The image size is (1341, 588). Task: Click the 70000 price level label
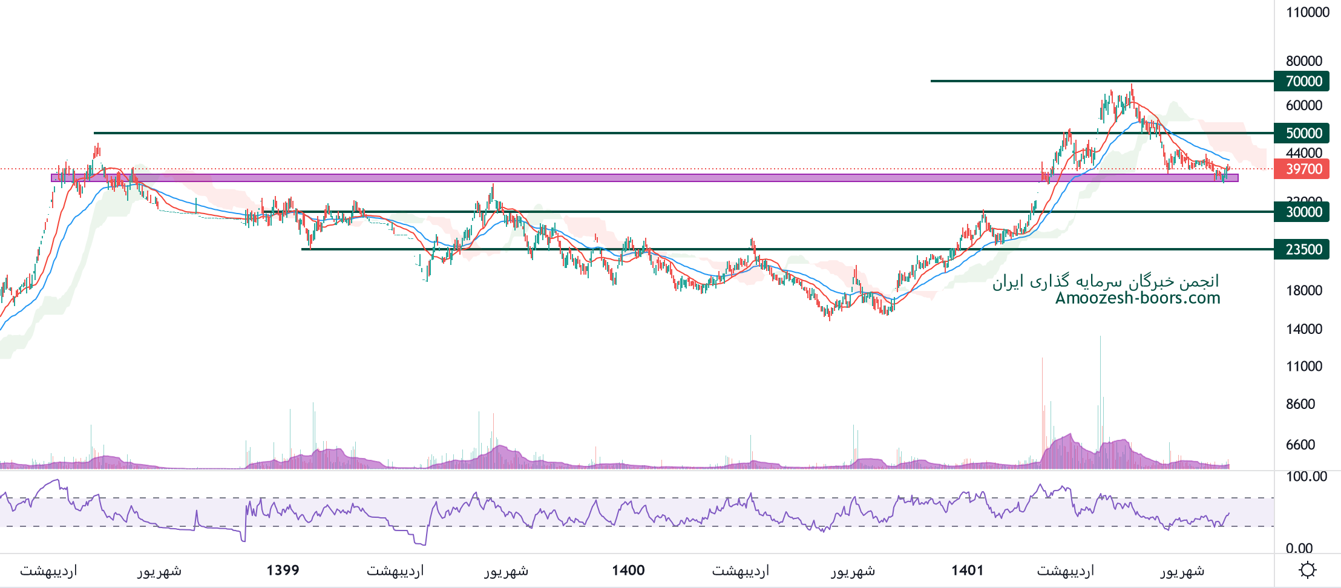coord(1302,81)
